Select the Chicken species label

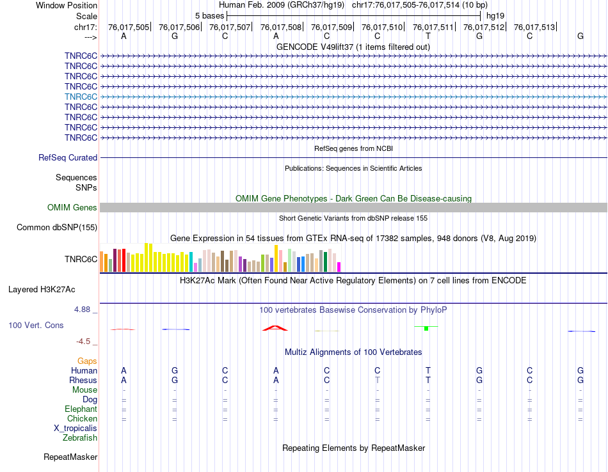pos(82,418)
